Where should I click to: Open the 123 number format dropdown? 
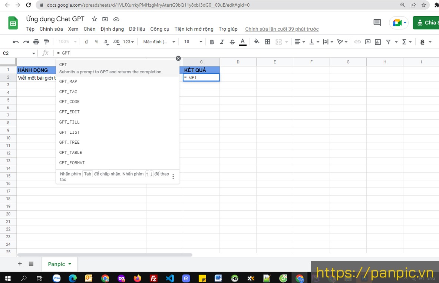pos(129,42)
